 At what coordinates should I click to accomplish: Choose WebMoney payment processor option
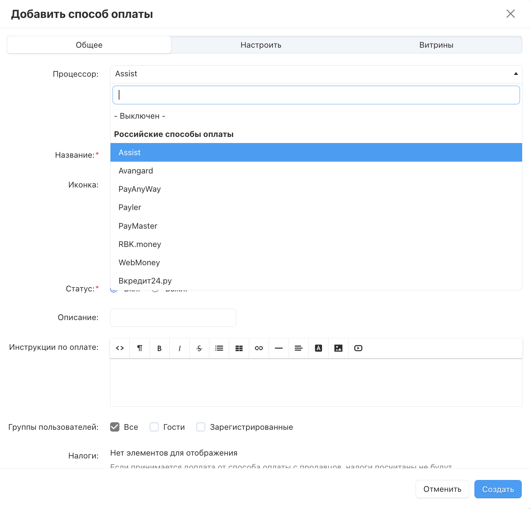click(x=139, y=262)
